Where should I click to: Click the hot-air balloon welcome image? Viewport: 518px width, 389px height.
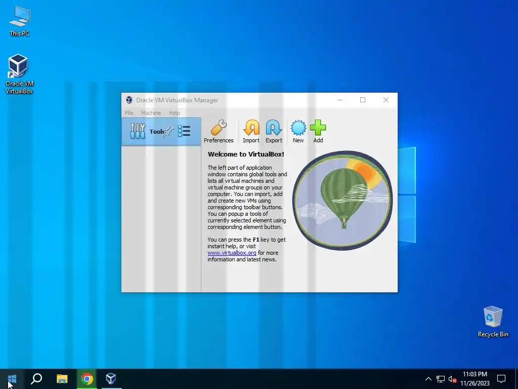click(x=342, y=201)
